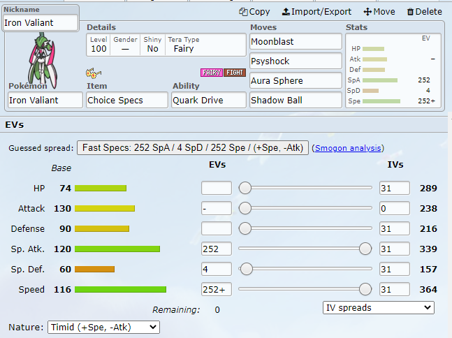Open the Smogon analysis link
Viewport: 452px width, 338px height.
tap(348, 148)
